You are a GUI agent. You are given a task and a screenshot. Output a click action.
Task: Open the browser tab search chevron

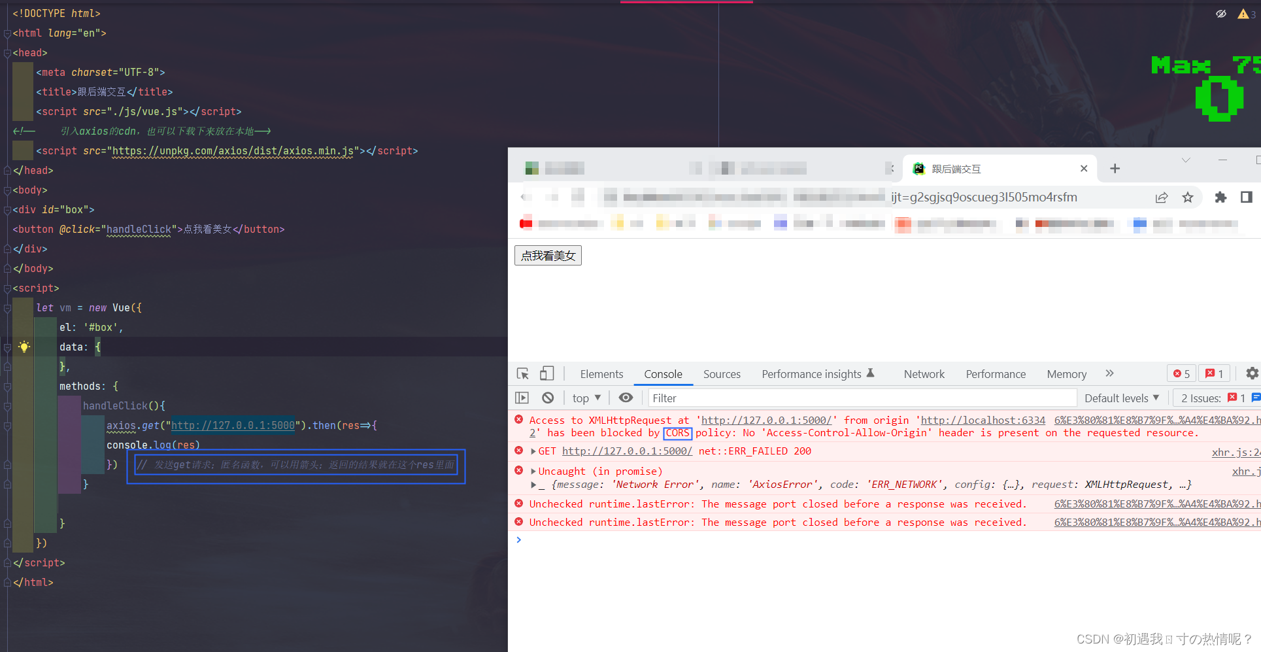1186,160
